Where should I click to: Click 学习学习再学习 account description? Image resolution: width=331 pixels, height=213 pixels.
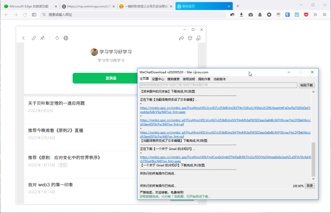coord(111,60)
